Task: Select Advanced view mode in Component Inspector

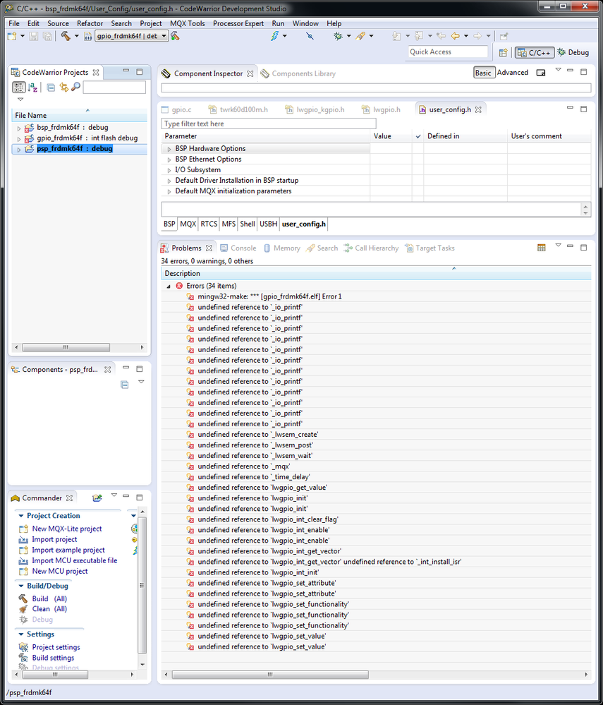Action: 512,73
